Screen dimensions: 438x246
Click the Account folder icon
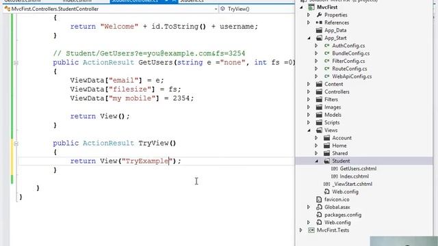click(x=327, y=138)
